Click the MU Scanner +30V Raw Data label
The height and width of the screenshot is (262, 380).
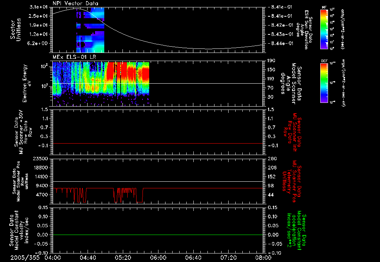click(x=23, y=132)
